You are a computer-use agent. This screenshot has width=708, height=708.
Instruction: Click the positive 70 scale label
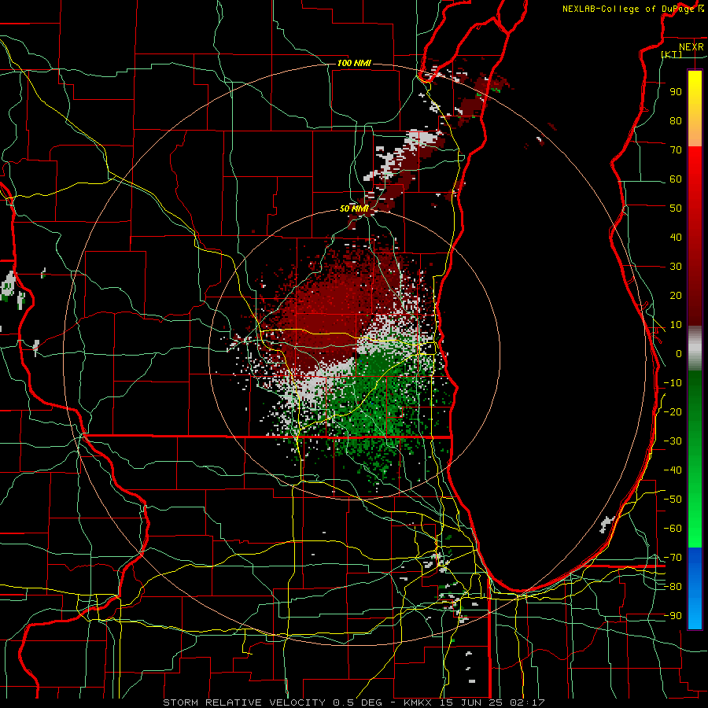click(676, 150)
